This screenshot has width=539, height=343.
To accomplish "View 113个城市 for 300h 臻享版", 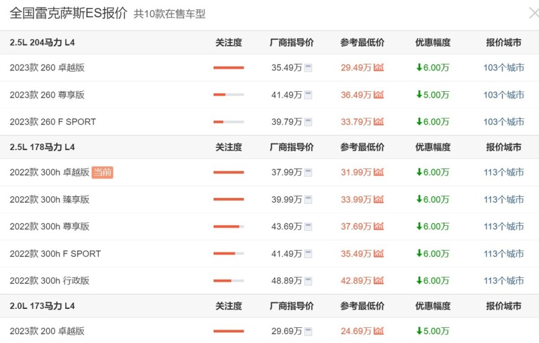I will [504, 199].
